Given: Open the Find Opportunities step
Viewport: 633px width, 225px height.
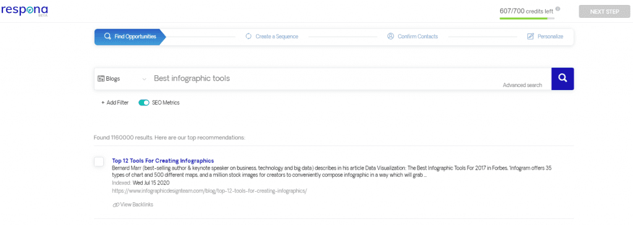Looking at the screenshot, I should 130,36.
